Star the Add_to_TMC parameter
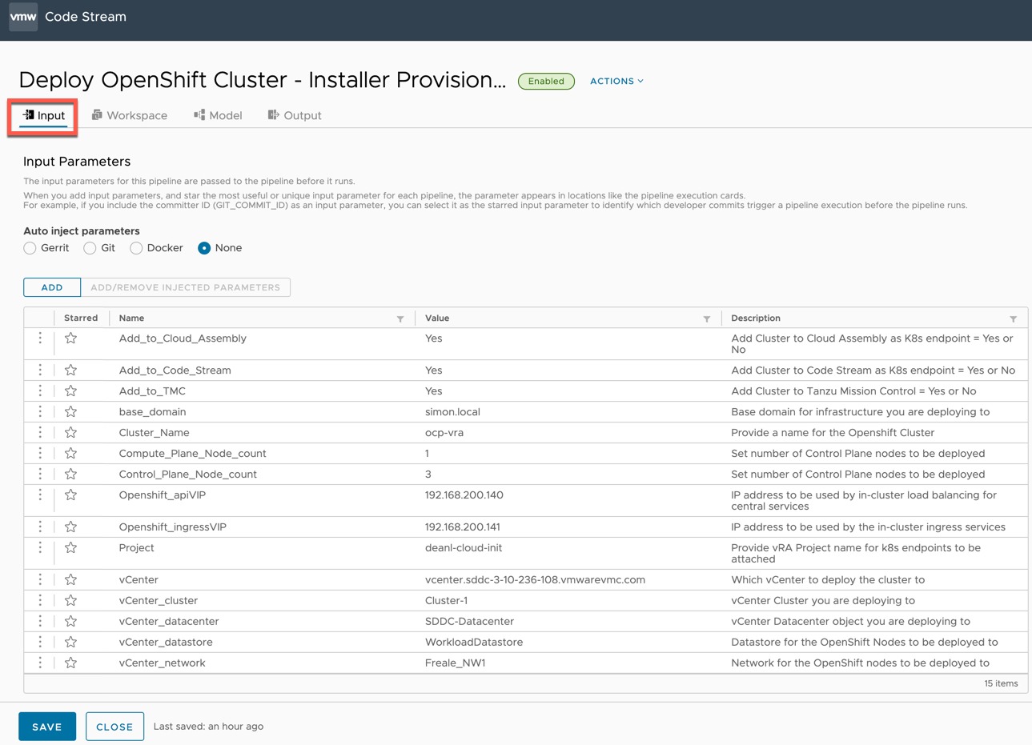Viewport: 1032px width, 745px height. 71,391
